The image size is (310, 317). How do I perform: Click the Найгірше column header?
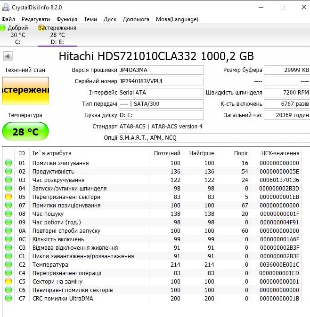200,153
